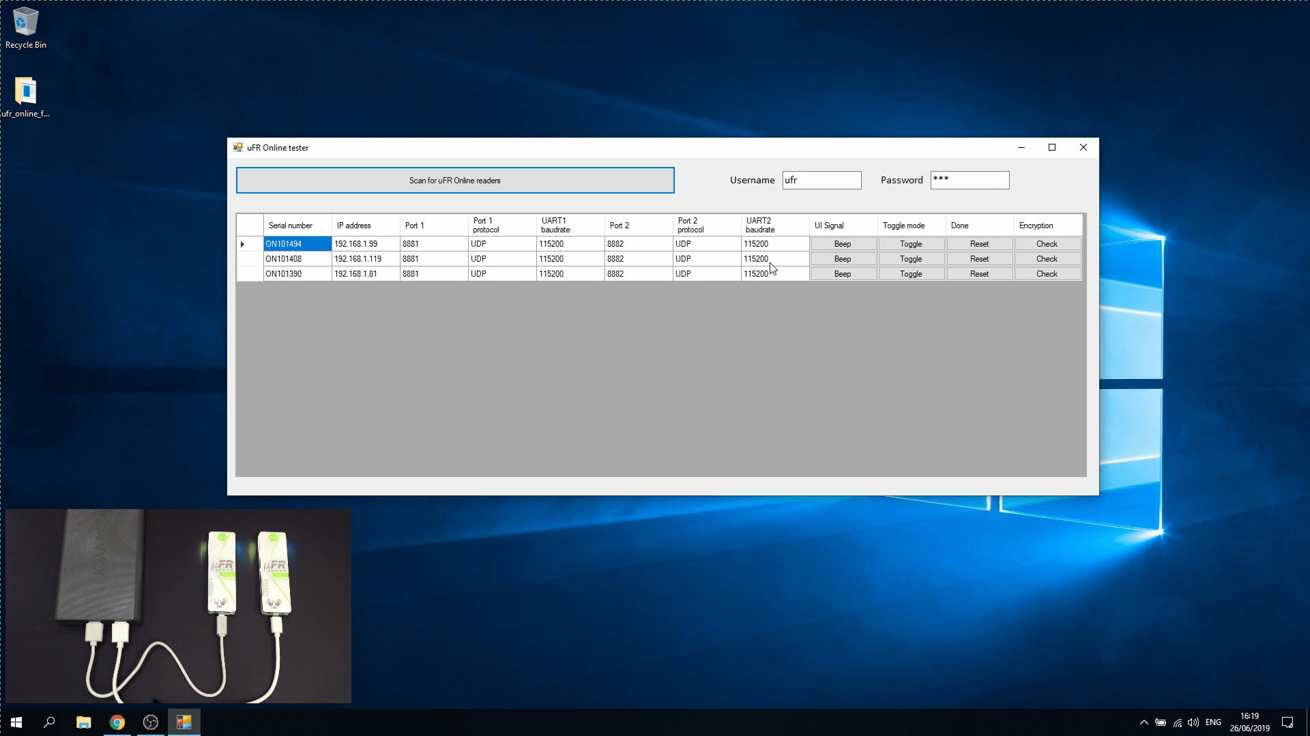1310x736 pixels.
Task: Select serial number cell ON101494
Action: (x=297, y=244)
